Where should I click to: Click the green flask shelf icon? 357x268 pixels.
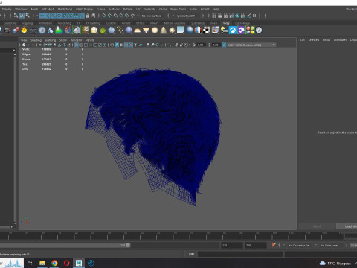(59, 31)
